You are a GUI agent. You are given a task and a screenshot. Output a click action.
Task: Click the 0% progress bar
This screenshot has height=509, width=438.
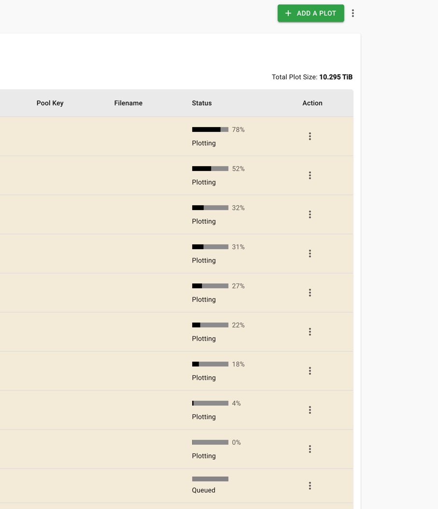click(211, 442)
